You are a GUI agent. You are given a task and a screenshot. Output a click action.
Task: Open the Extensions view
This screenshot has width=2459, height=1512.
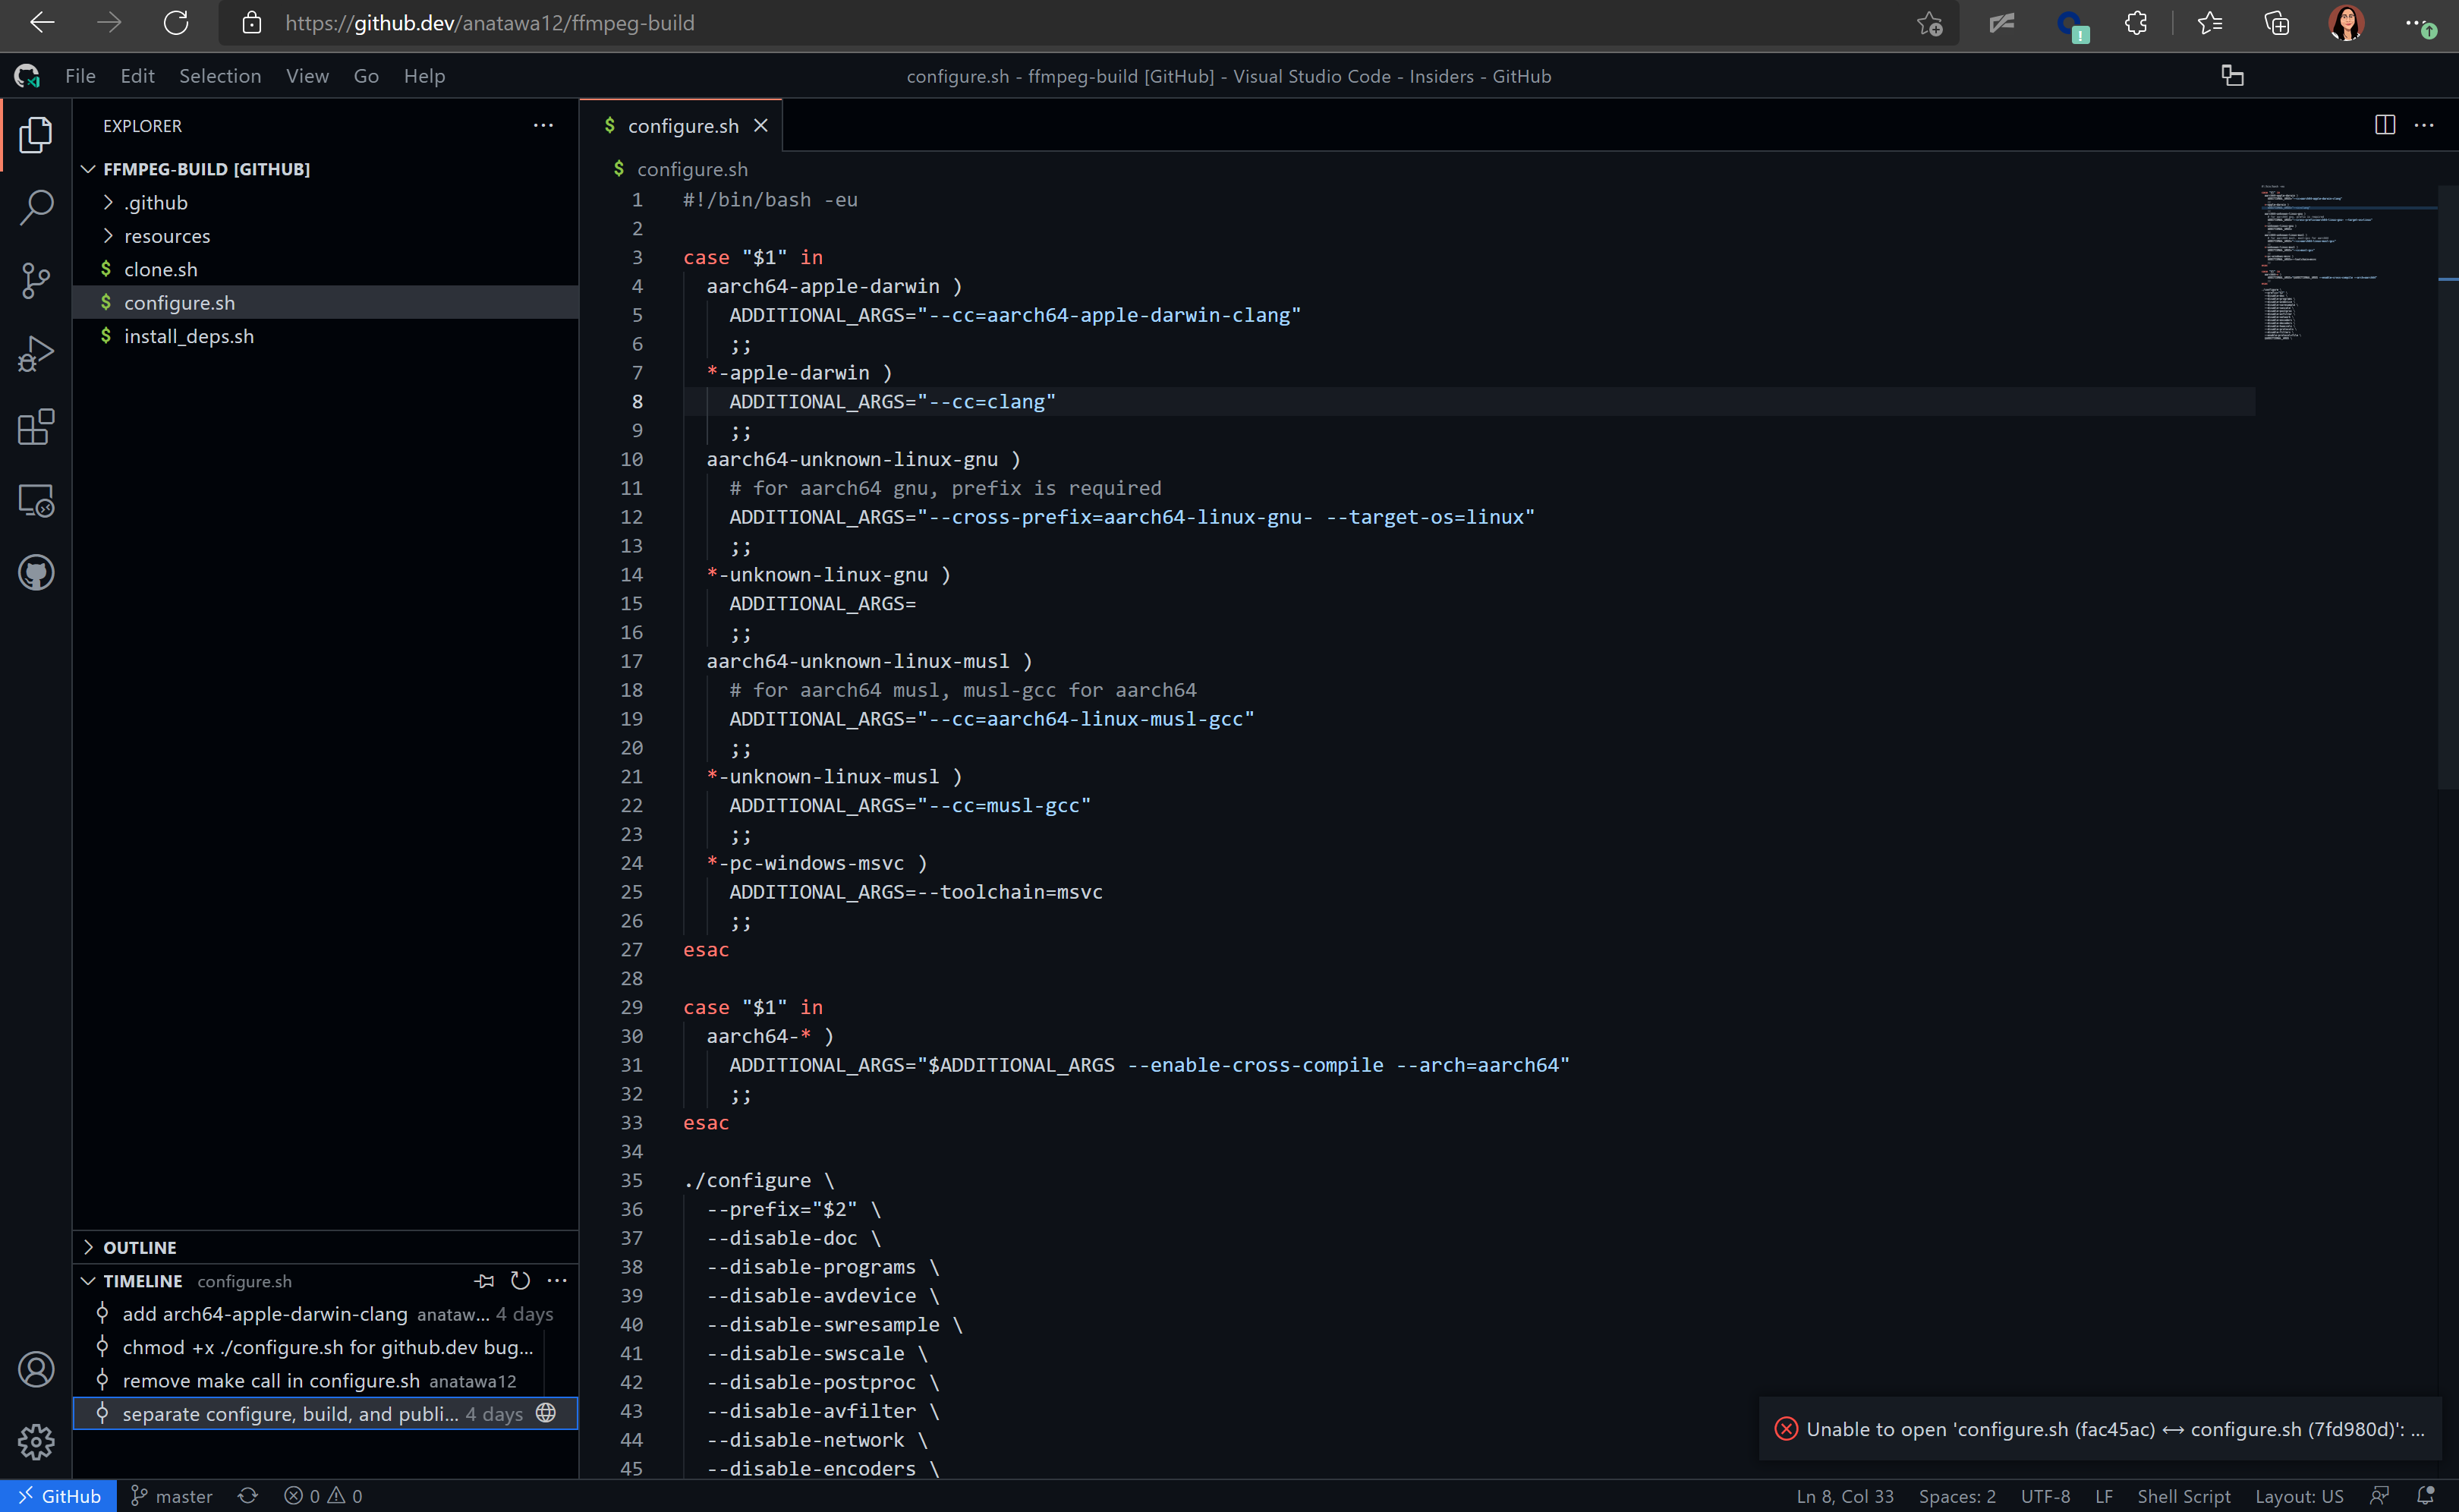tap(36, 427)
